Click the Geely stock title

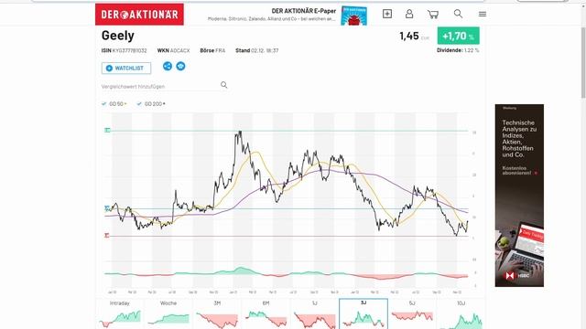118,36
